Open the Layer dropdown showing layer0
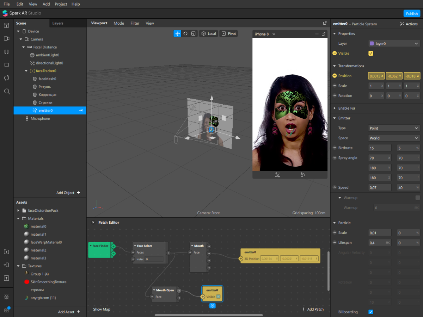 coord(394,44)
